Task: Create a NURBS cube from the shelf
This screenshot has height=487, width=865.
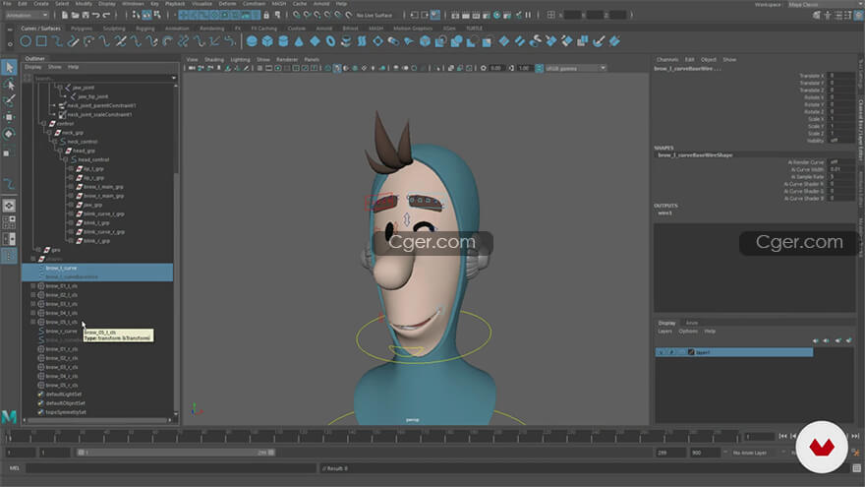Action: 267,41
